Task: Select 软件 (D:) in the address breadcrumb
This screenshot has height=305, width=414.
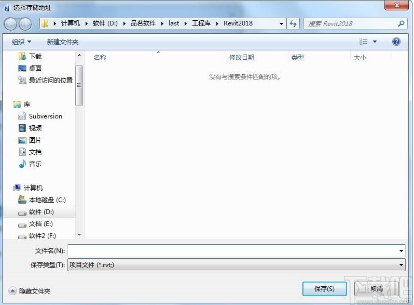Action: click(x=105, y=23)
